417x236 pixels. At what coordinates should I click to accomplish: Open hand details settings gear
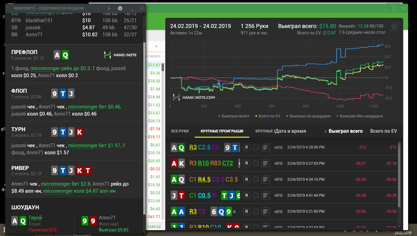pyautogui.click(x=120, y=8)
